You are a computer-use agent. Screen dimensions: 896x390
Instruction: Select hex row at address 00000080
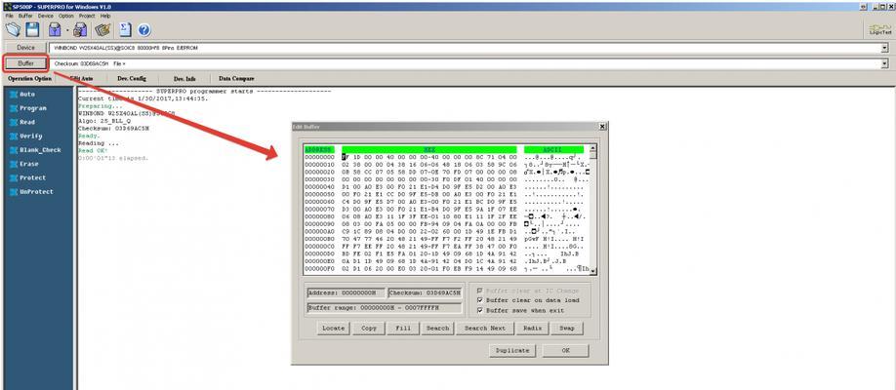446,217
